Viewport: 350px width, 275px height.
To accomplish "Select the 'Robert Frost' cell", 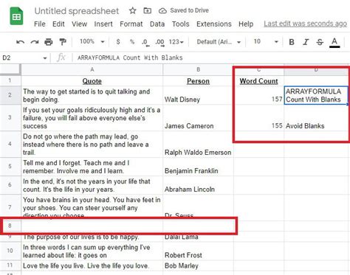I will [x=198, y=251].
